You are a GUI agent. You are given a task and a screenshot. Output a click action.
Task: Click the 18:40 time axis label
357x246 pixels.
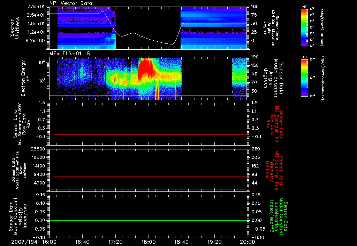pos(181,242)
